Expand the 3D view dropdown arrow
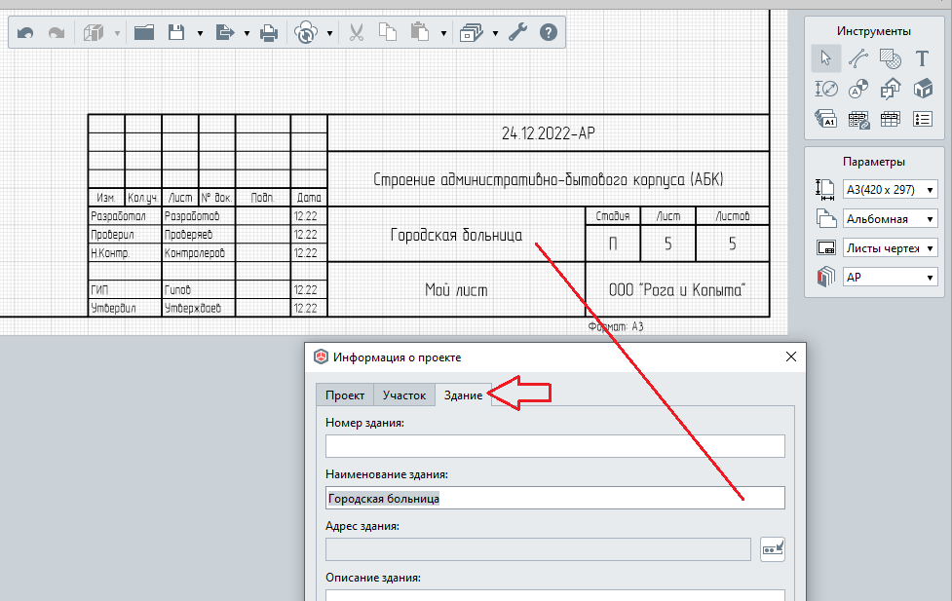The image size is (952, 601). coord(117,33)
